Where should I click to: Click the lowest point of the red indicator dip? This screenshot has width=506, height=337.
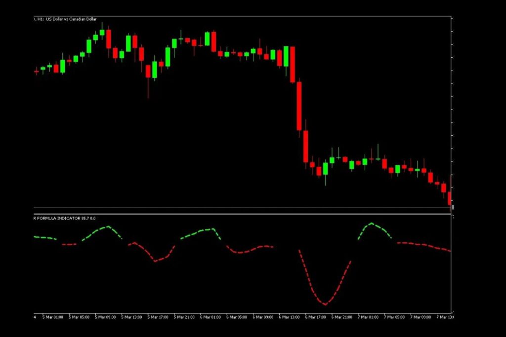pos(325,304)
